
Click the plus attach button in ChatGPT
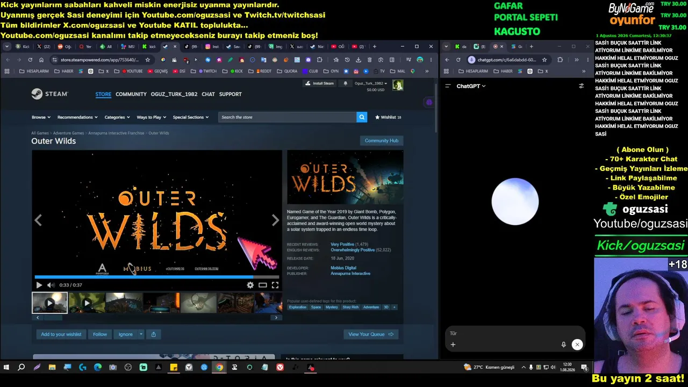[453, 345]
